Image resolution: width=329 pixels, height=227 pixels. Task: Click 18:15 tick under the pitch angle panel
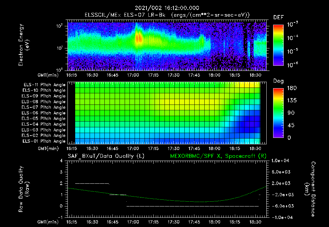pyautogui.click(x=235, y=149)
